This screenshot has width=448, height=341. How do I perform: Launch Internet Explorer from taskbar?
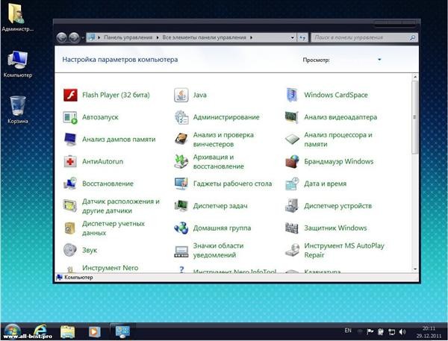tap(40, 331)
